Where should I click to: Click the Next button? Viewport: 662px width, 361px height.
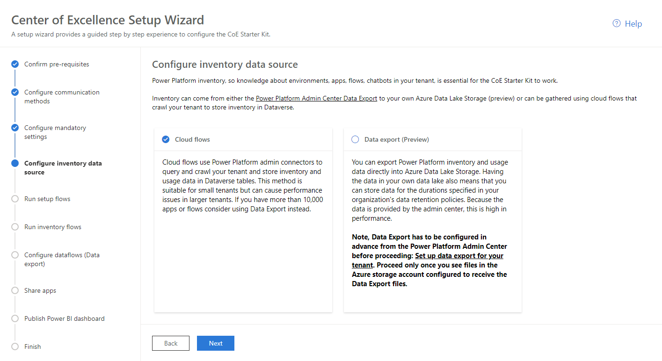216,343
